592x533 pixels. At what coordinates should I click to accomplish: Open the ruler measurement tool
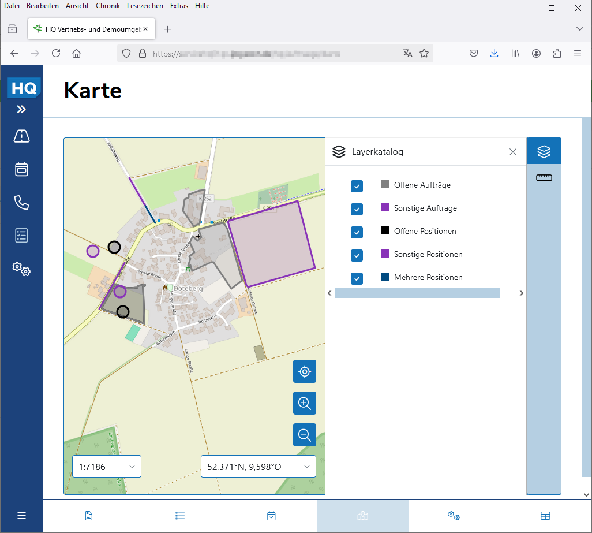click(x=544, y=178)
